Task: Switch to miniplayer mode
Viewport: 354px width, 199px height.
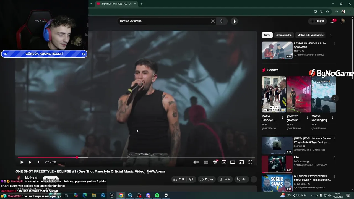Action: [224, 162]
